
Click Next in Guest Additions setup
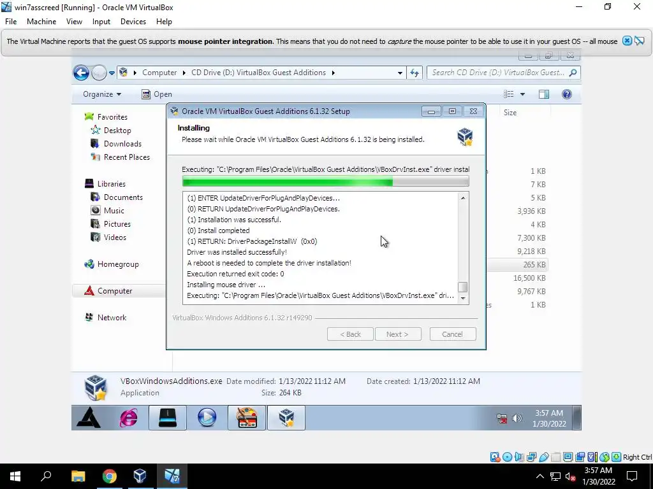pyautogui.click(x=398, y=334)
